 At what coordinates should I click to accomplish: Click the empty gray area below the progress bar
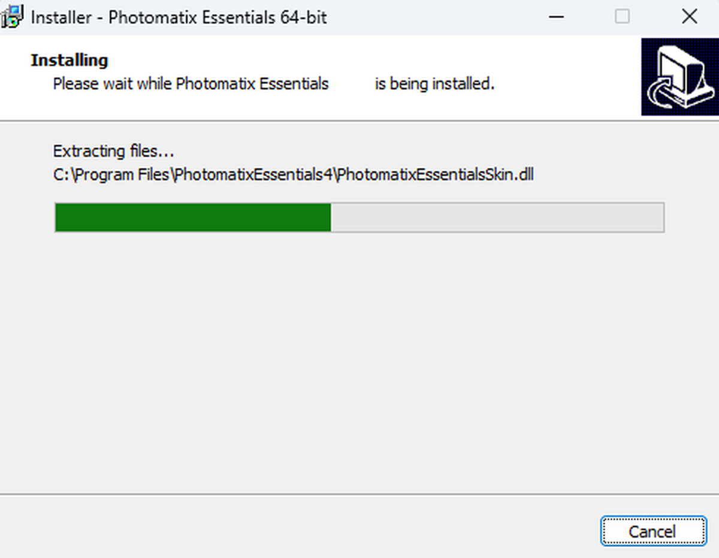359,360
